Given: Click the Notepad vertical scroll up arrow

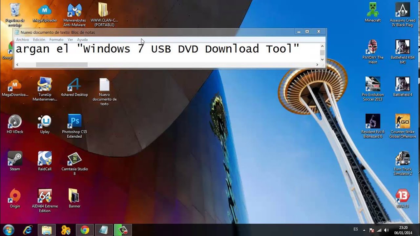Looking at the screenshot, I should (x=322, y=46).
